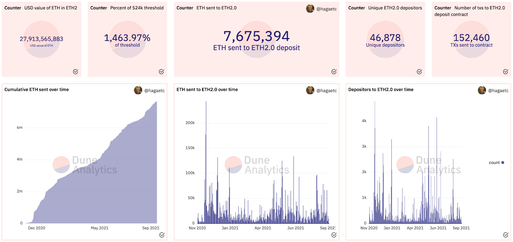The height and width of the screenshot is (242, 513).
Task: Click checkmark icon on Percent of 524k threshold card
Action: click(x=161, y=71)
